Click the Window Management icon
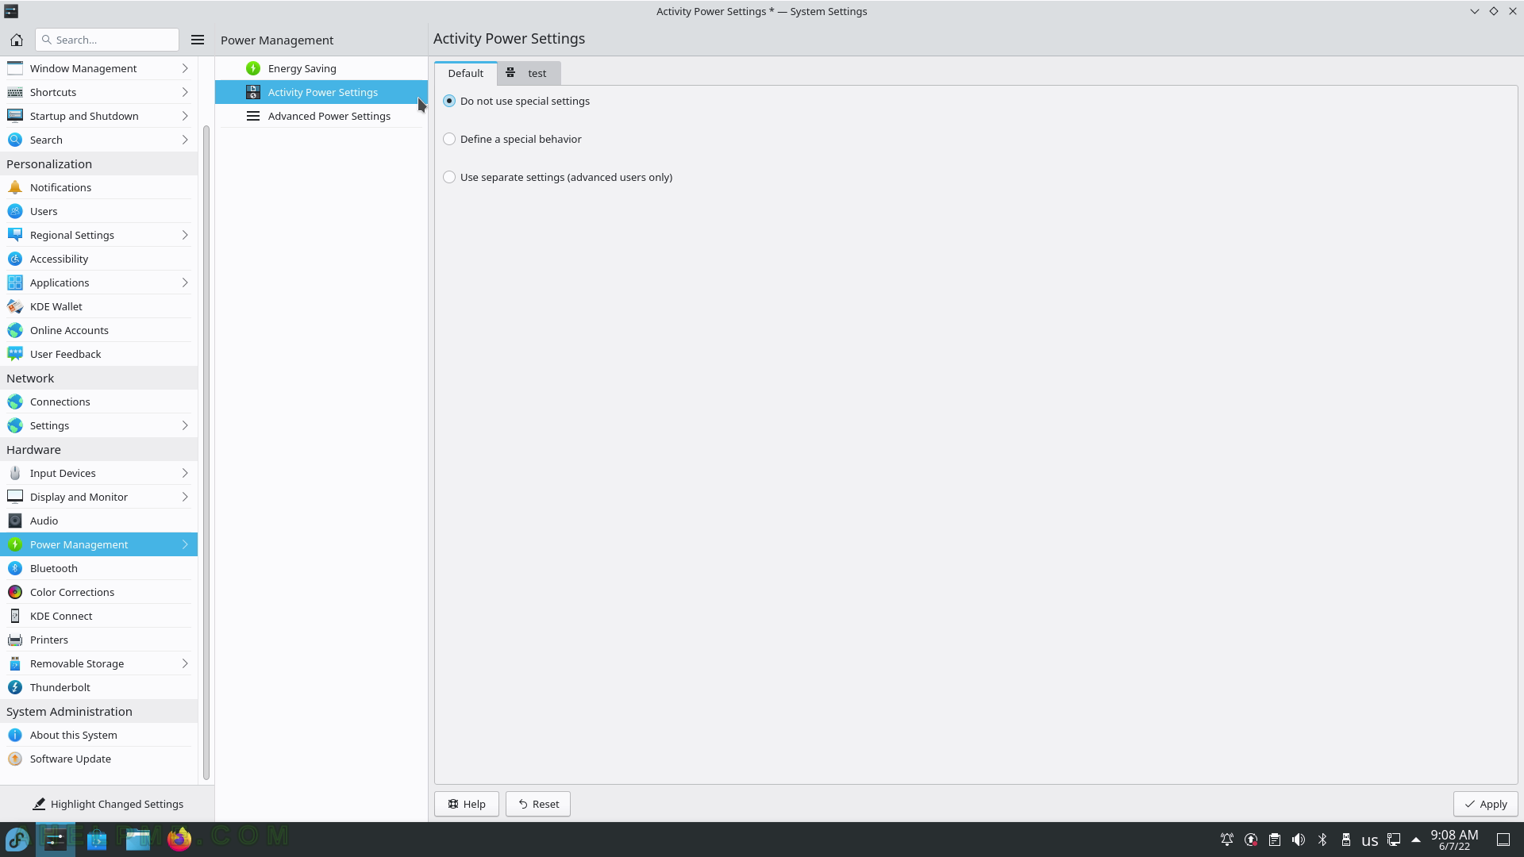This screenshot has height=857, width=1524. [15, 68]
